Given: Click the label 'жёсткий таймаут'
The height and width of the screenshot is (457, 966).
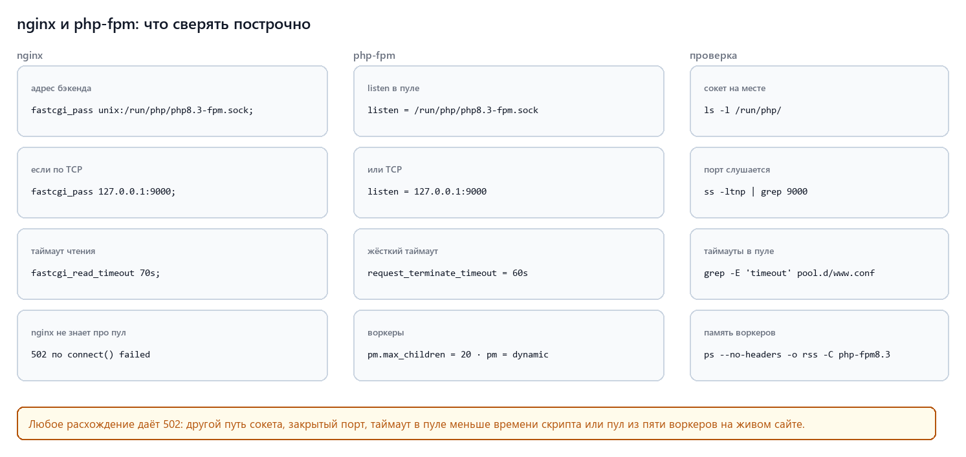Looking at the screenshot, I should (402, 251).
